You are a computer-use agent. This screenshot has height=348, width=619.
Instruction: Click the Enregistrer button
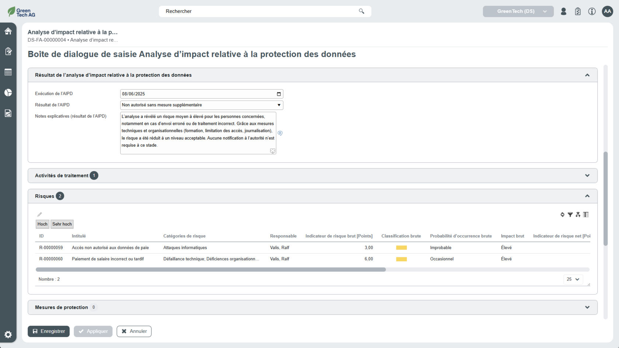pyautogui.click(x=49, y=331)
